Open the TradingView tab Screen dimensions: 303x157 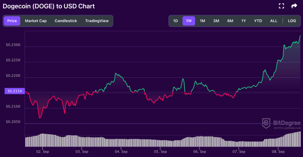pos(97,21)
